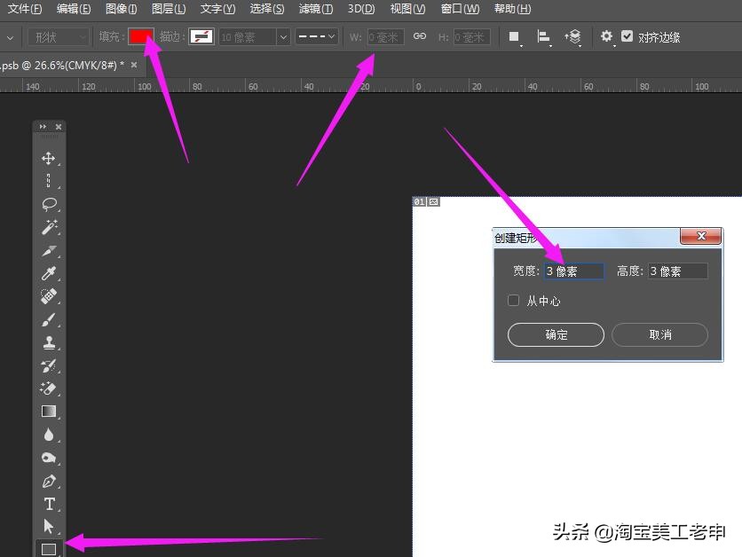Open the 滤镜 menu
Screen dimensions: 742x557
pyautogui.click(x=315, y=9)
